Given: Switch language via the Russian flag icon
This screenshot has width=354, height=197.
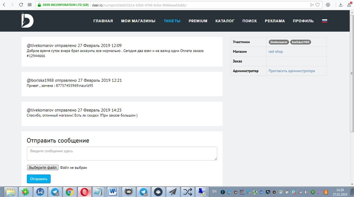Looking at the screenshot, I should (325, 21).
